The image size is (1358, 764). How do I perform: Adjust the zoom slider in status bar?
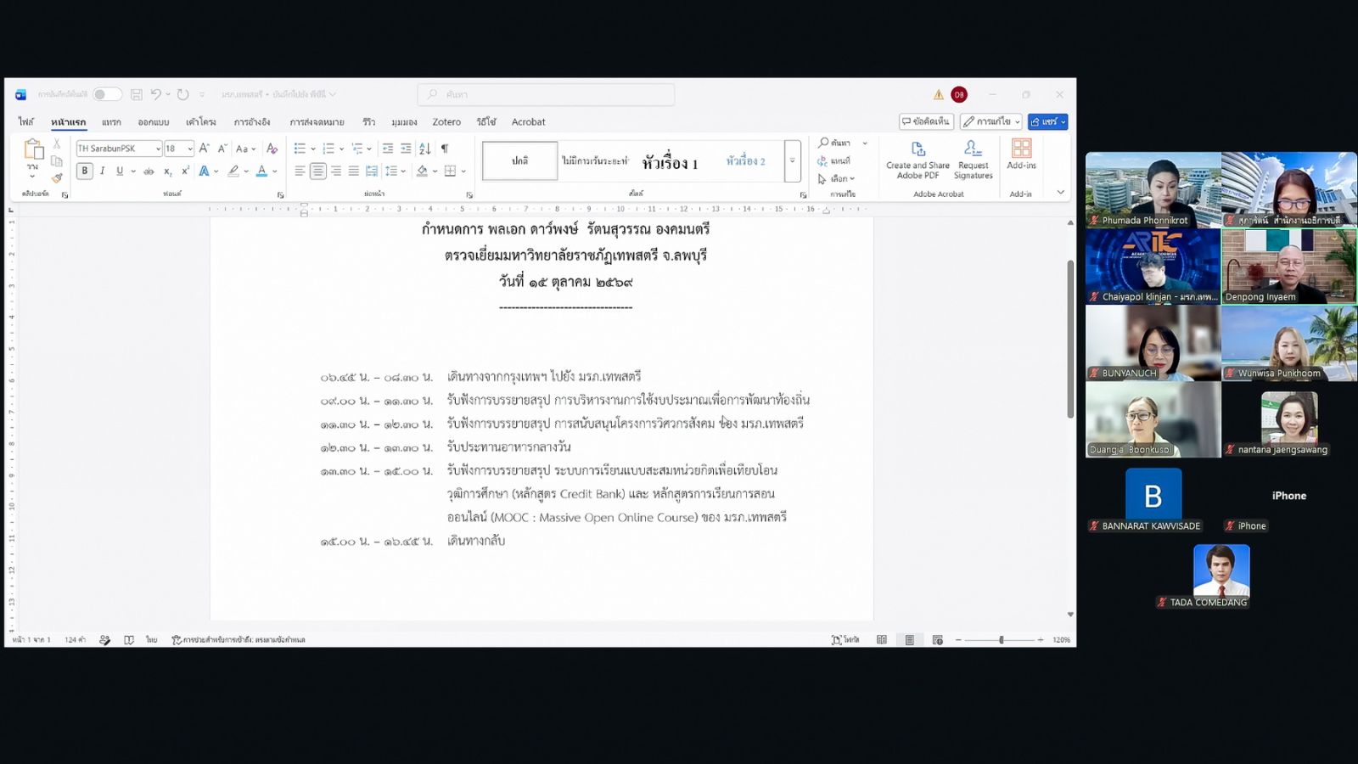[x=1001, y=639]
